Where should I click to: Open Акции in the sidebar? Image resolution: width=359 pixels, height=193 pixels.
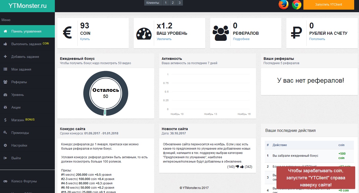(27, 108)
